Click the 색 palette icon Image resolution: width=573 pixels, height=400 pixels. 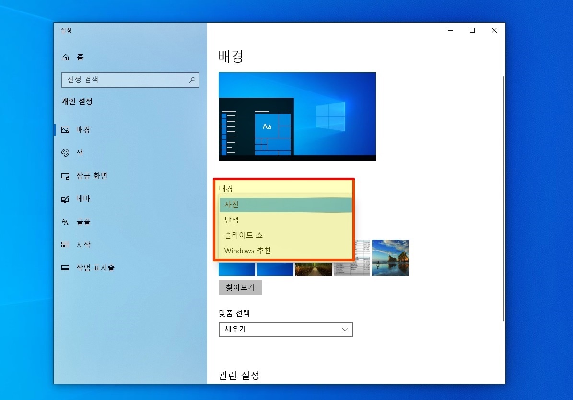tap(65, 153)
